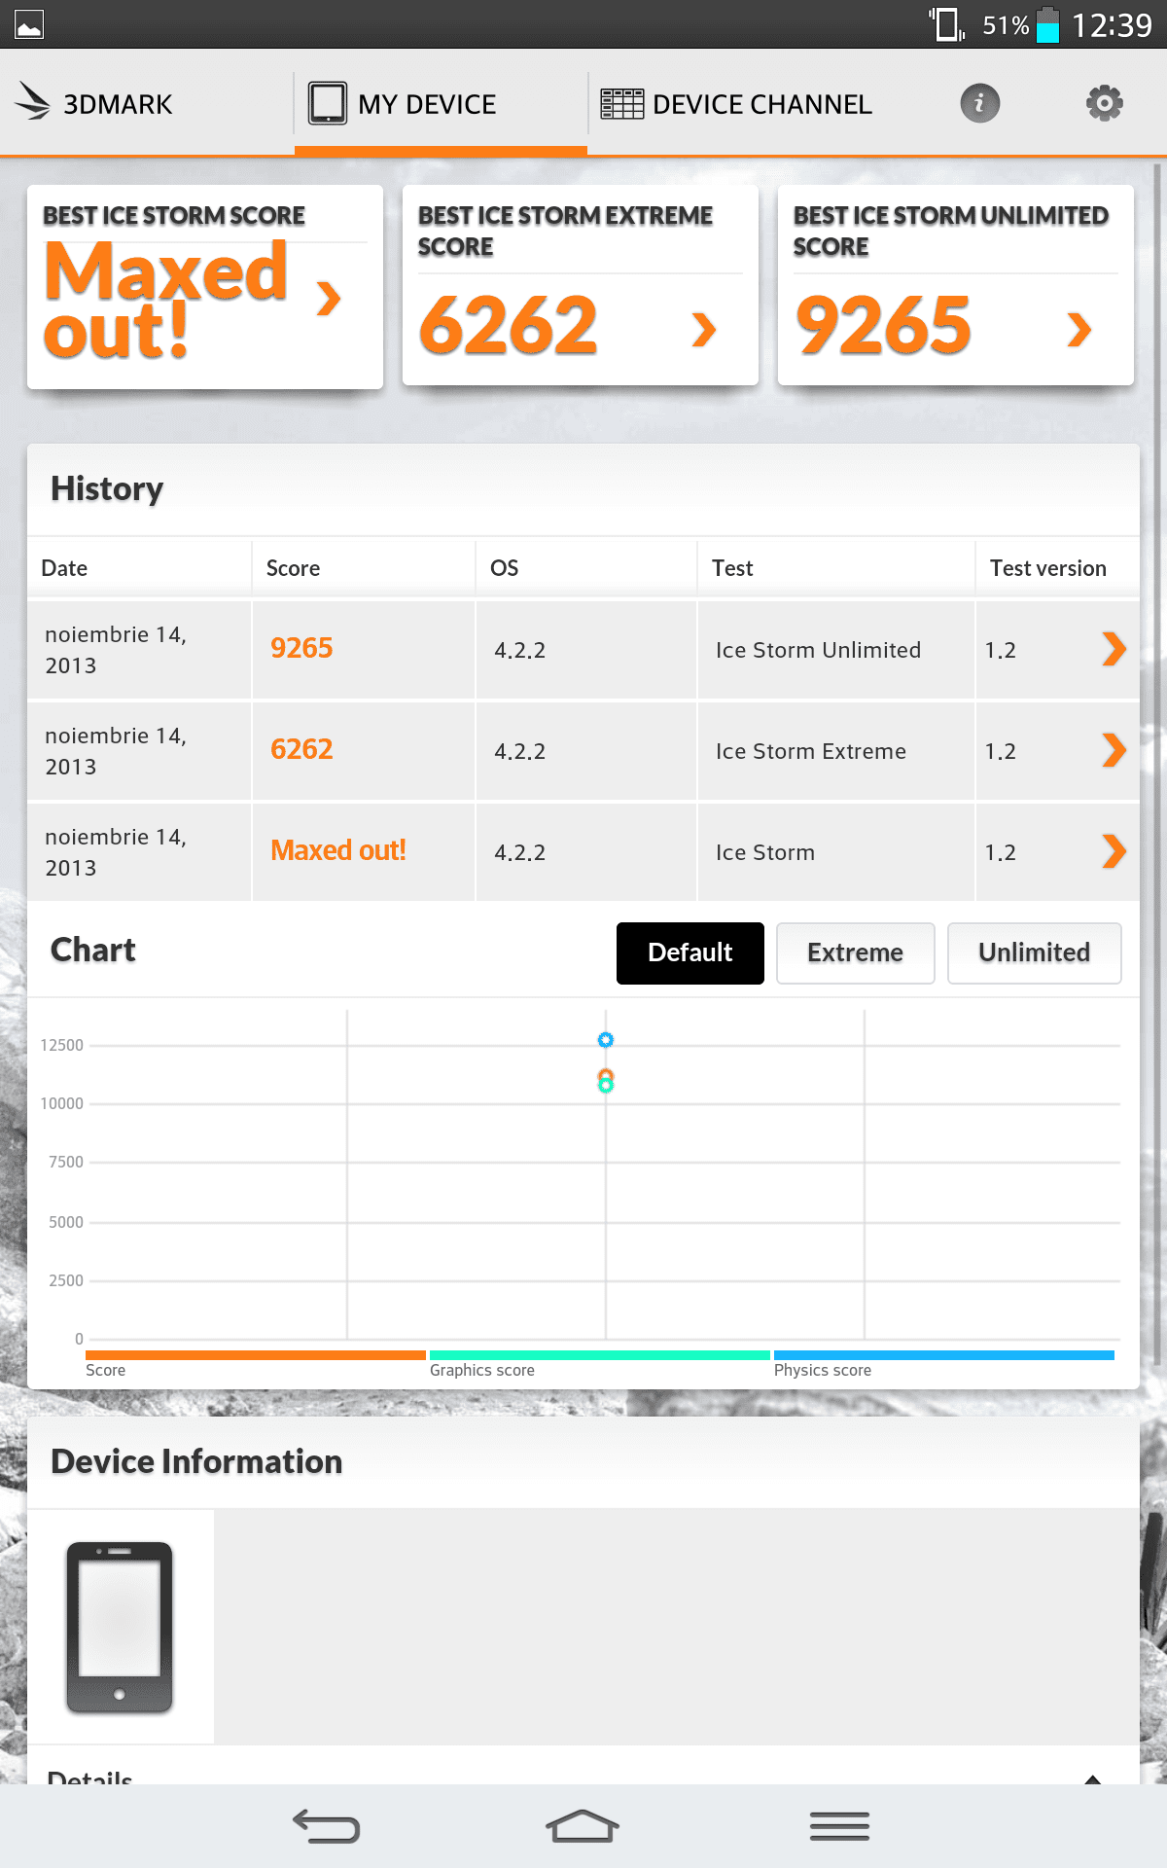Click the 51% battery percentage text
The width and height of the screenshot is (1167, 1868).
pyautogui.click(x=1006, y=25)
